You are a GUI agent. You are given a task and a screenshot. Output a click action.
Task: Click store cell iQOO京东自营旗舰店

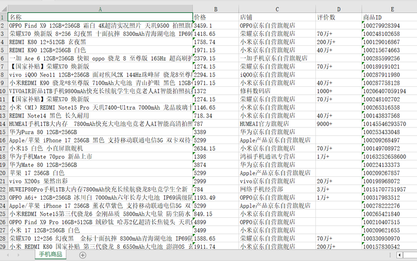pyautogui.click(x=277, y=74)
